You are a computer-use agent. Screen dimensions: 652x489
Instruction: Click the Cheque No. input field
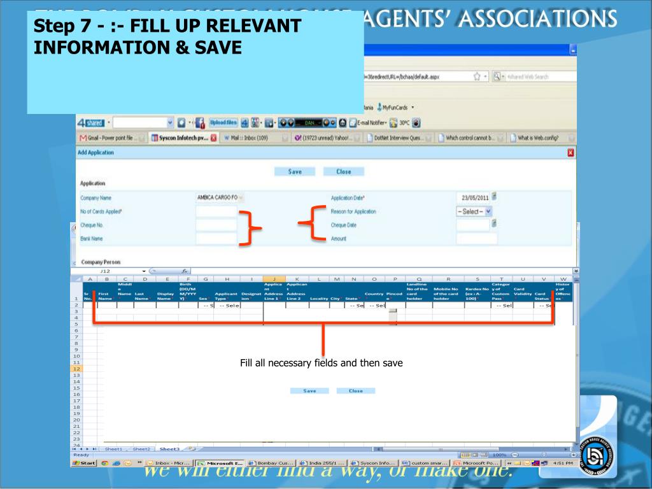216,225
